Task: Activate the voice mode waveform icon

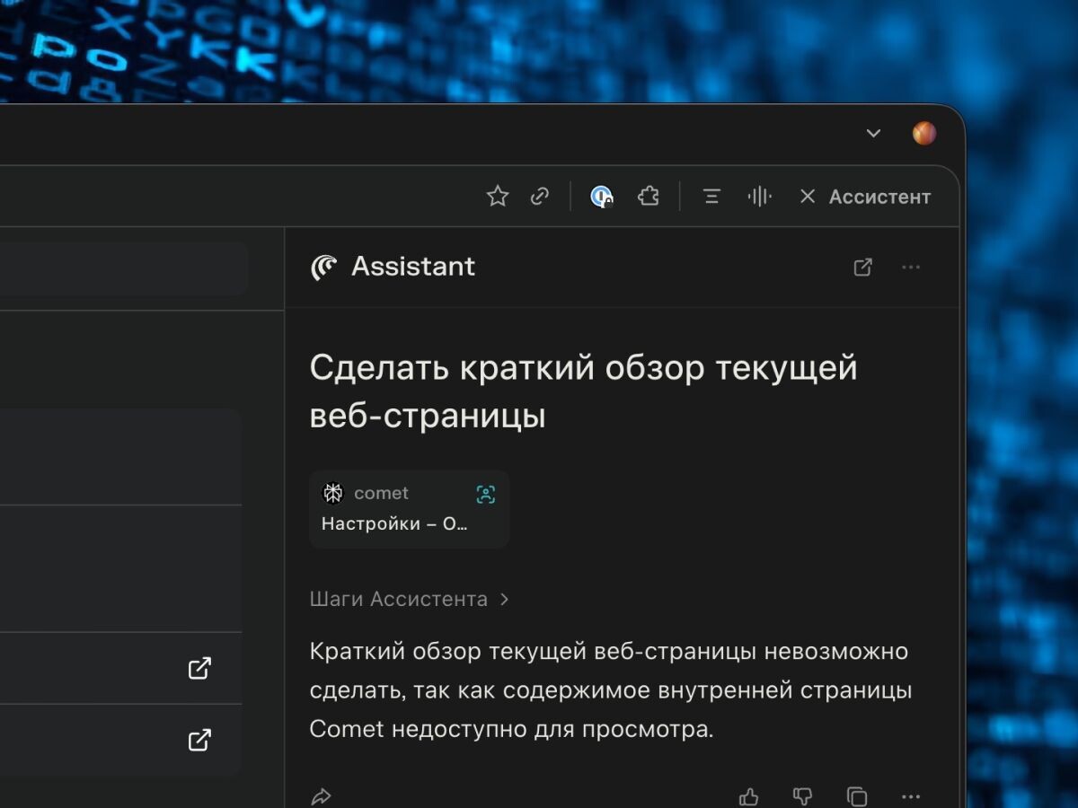Action: click(x=759, y=196)
